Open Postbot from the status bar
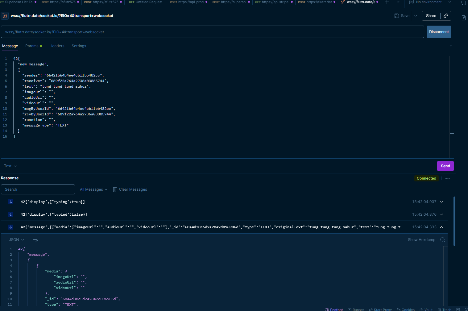This screenshot has height=311, width=468. pos(334,309)
